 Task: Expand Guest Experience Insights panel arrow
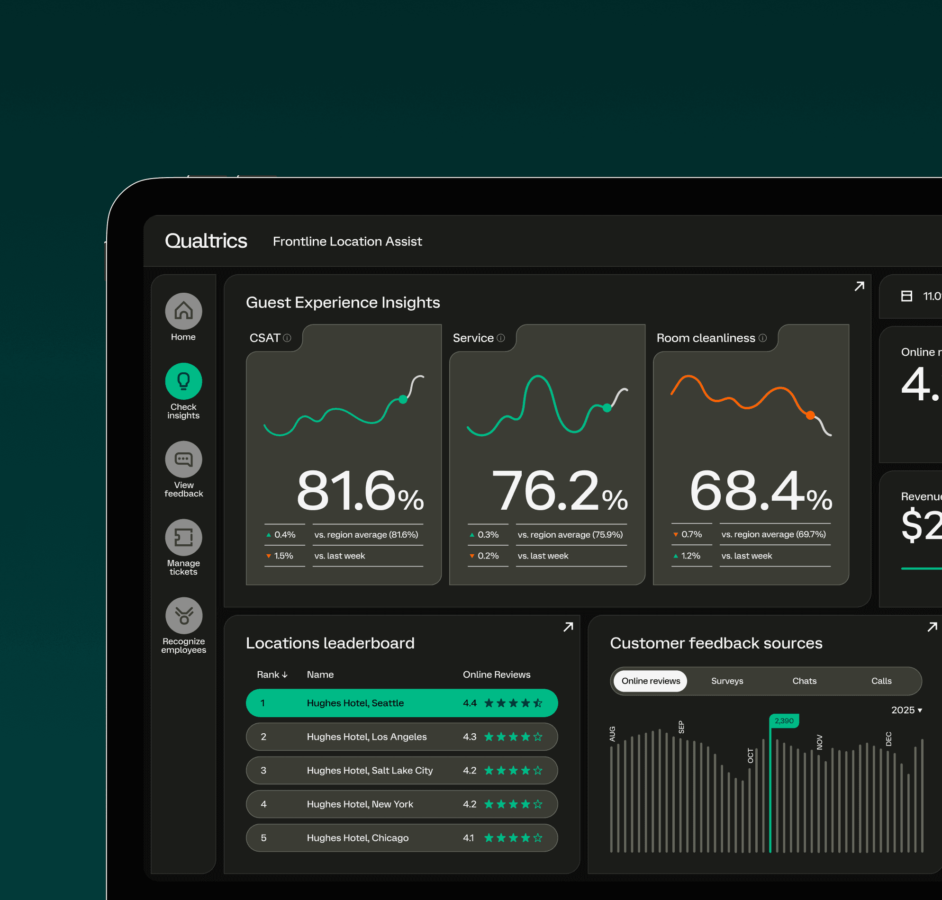pyautogui.click(x=859, y=287)
